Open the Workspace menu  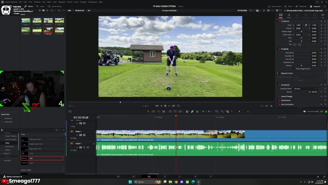pyautogui.click(x=93, y=2)
